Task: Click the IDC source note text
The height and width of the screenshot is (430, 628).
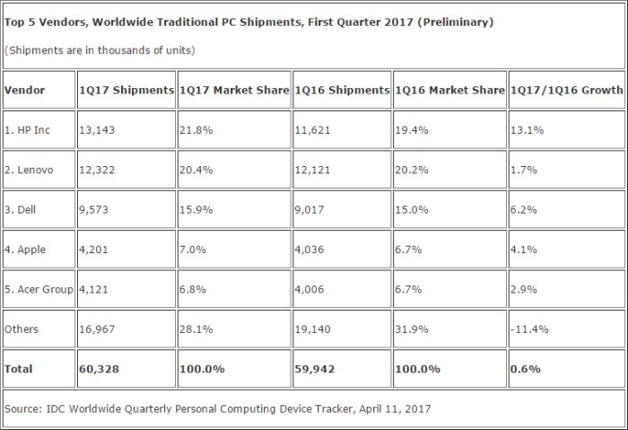Action: 217,408
